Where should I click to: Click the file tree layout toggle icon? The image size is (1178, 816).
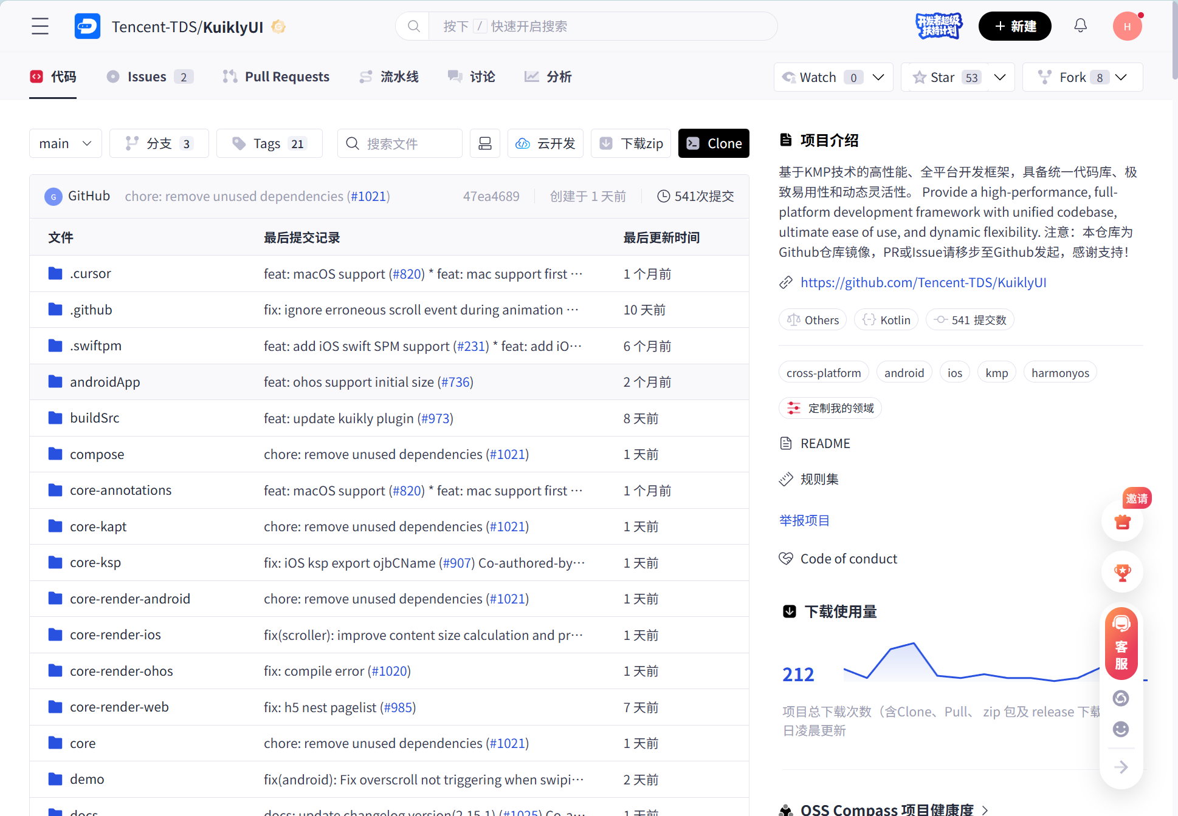coord(484,143)
